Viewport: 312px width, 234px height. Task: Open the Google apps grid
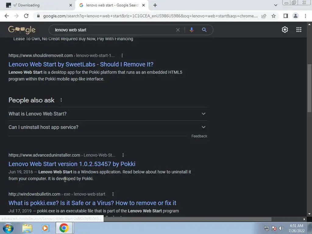[299, 30]
